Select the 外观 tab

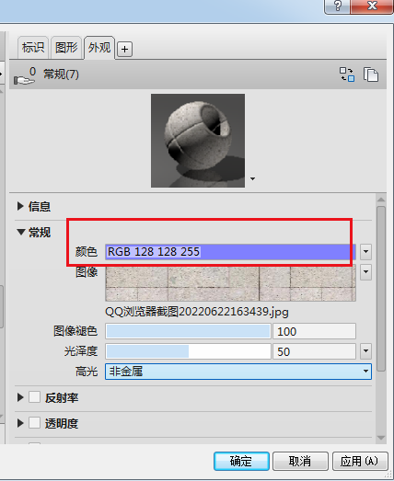[x=99, y=47]
